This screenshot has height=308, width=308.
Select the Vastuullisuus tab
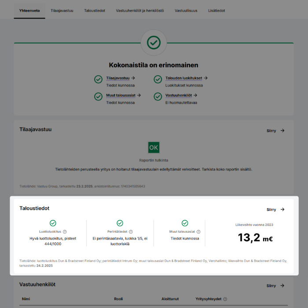click(x=186, y=11)
